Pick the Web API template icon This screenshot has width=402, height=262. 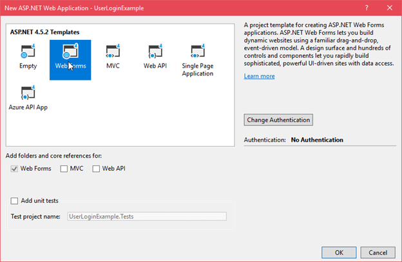click(155, 53)
